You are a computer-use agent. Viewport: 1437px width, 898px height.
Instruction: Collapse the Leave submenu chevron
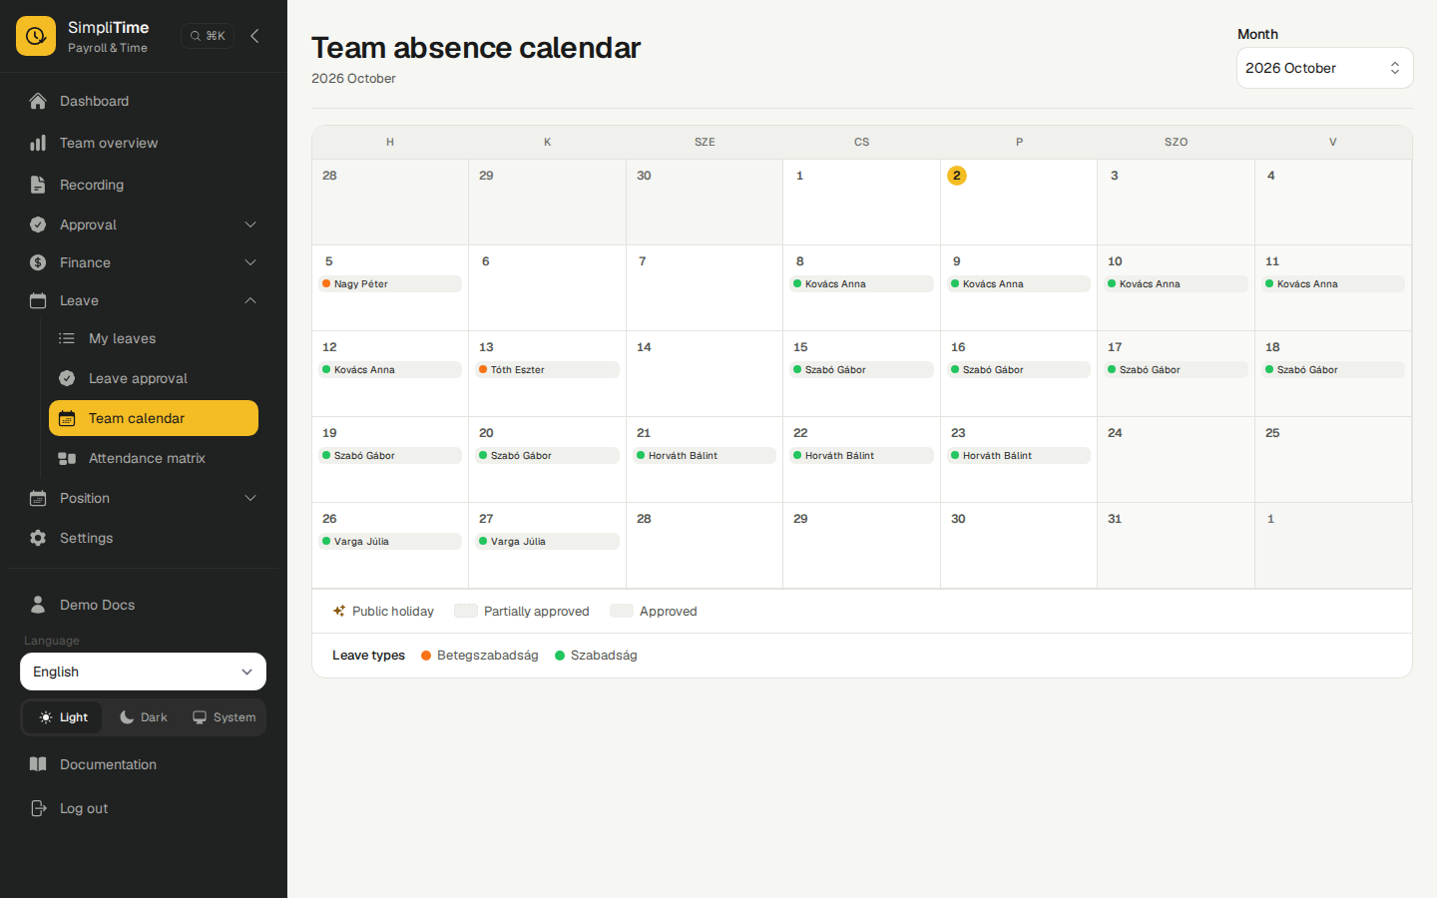(x=250, y=300)
